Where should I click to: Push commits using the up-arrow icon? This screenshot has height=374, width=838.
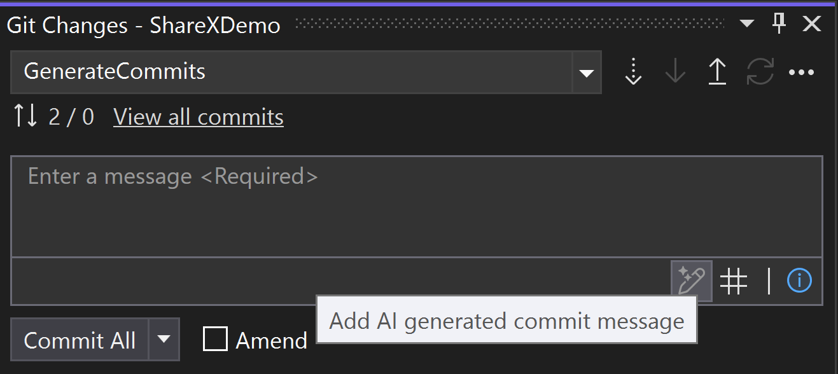coord(717,72)
